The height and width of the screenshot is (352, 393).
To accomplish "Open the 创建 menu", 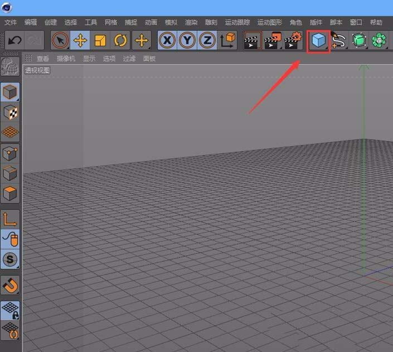I will tap(51, 22).
